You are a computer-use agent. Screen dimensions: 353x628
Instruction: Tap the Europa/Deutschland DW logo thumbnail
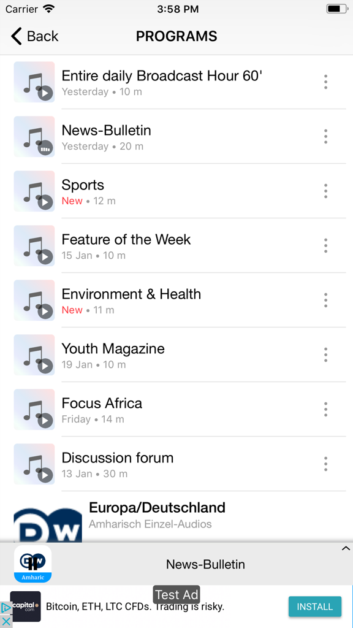(x=48, y=525)
